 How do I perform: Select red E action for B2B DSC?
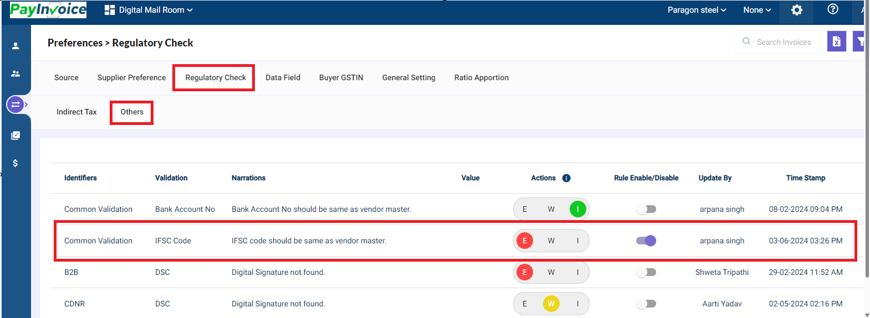click(x=525, y=272)
